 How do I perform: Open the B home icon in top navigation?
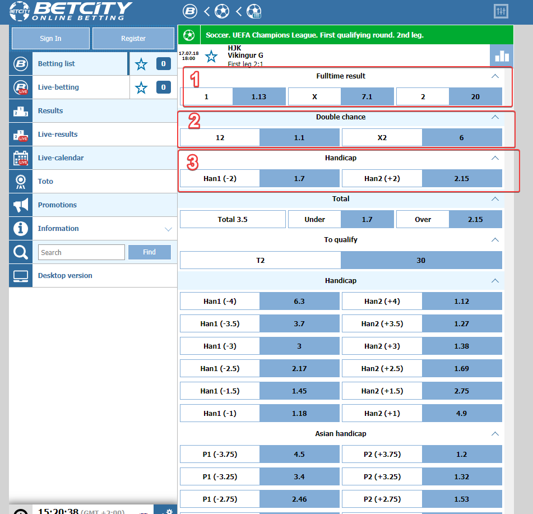189,12
